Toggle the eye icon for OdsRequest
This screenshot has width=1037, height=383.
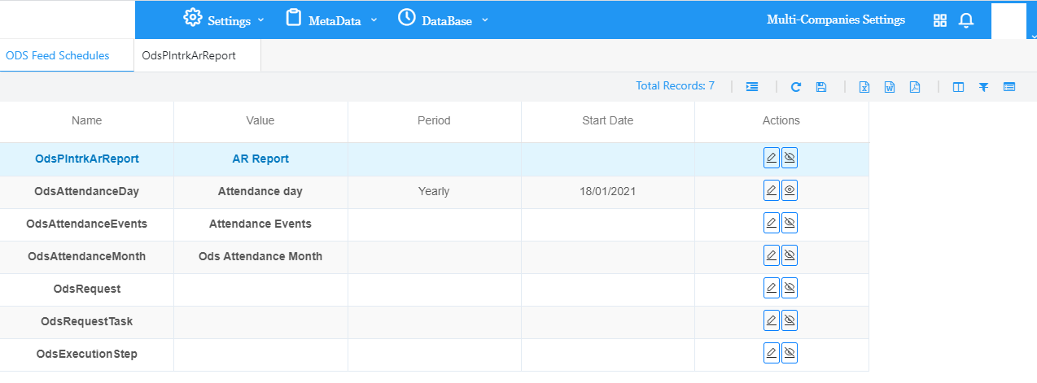(x=789, y=288)
